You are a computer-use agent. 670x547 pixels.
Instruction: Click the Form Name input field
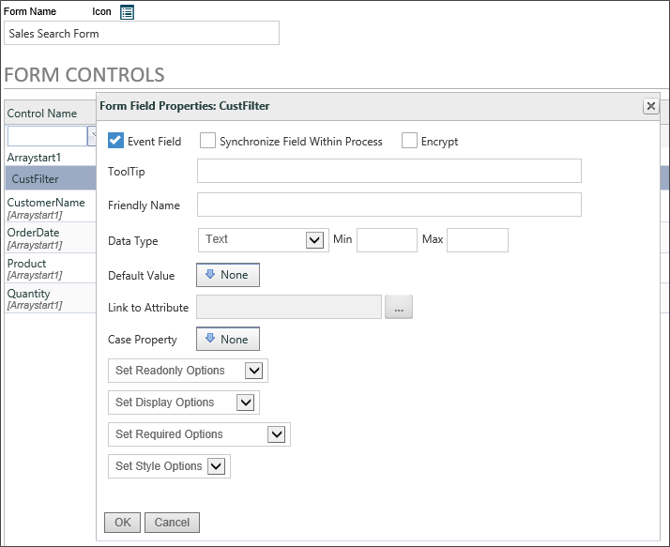pyautogui.click(x=142, y=33)
